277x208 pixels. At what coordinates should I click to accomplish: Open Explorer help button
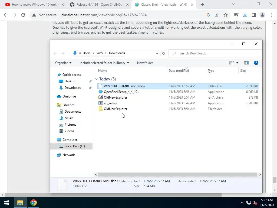pos(256,63)
